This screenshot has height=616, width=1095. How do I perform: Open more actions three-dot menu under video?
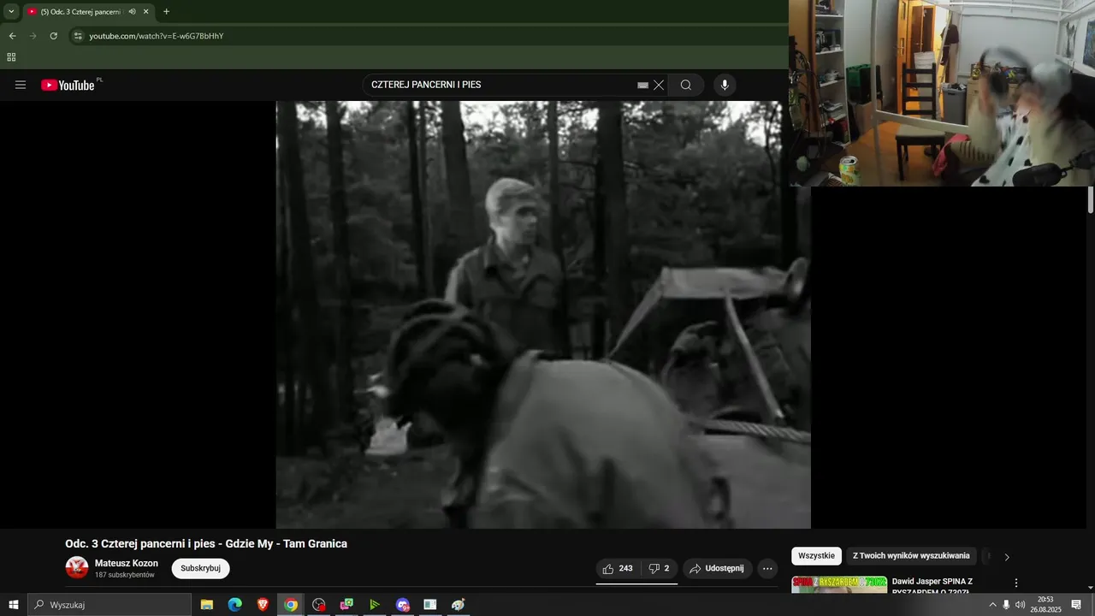[767, 568]
